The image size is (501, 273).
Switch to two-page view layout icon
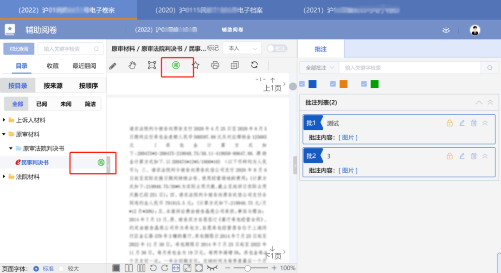(128, 268)
